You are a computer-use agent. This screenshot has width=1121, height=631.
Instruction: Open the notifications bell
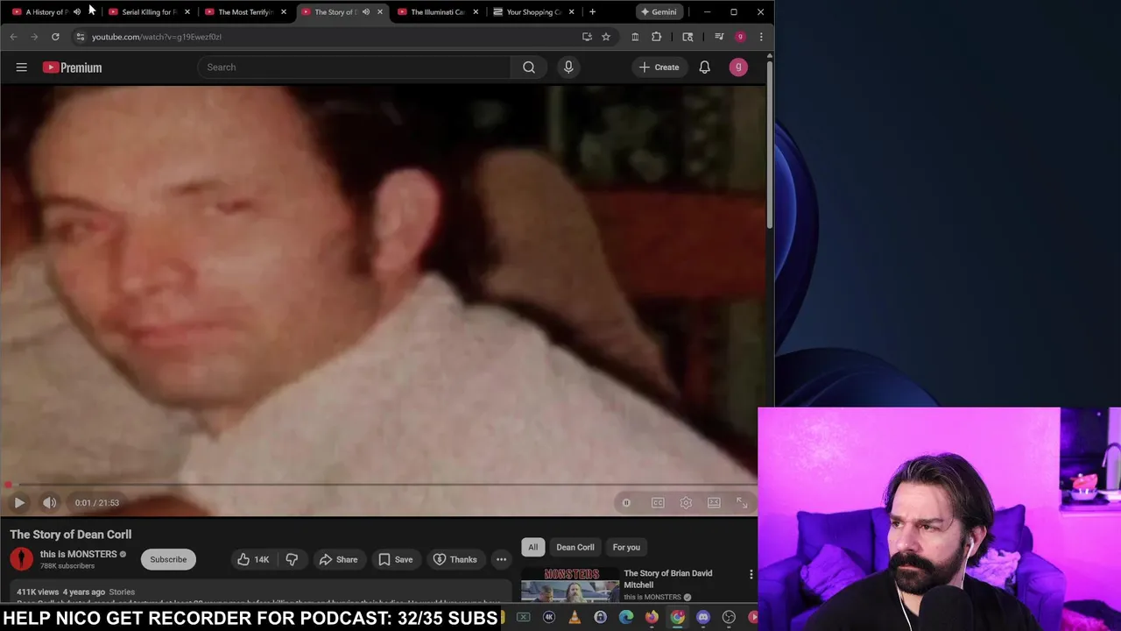pyautogui.click(x=704, y=67)
